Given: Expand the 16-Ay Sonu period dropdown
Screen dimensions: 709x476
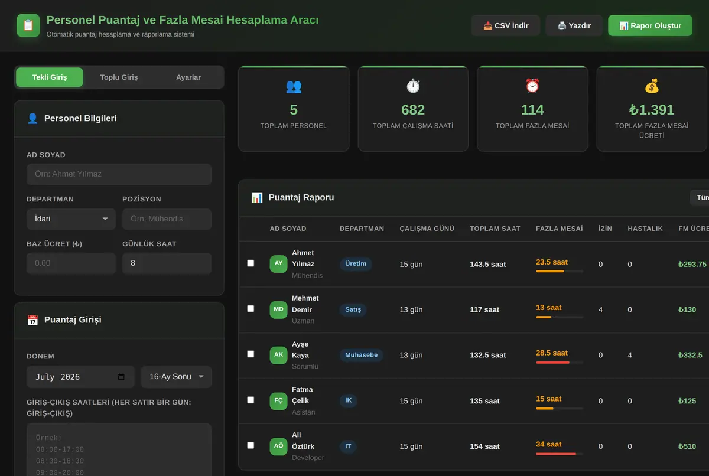Looking at the screenshot, I should coord(177,377).
